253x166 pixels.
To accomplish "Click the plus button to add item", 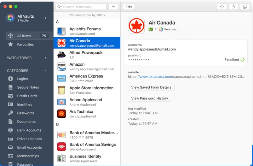I will [x=113, y=7].
